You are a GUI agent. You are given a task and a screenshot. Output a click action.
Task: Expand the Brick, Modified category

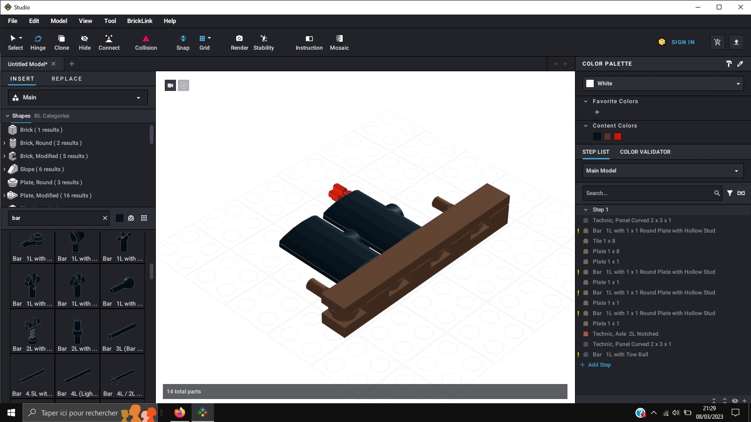[4, 156]
